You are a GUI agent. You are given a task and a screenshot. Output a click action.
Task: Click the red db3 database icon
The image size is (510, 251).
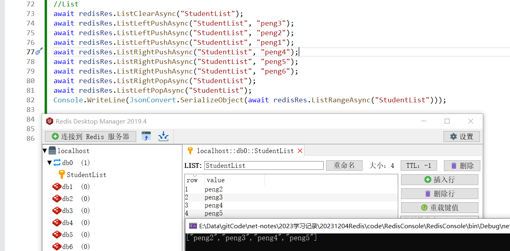coord(57,211)
